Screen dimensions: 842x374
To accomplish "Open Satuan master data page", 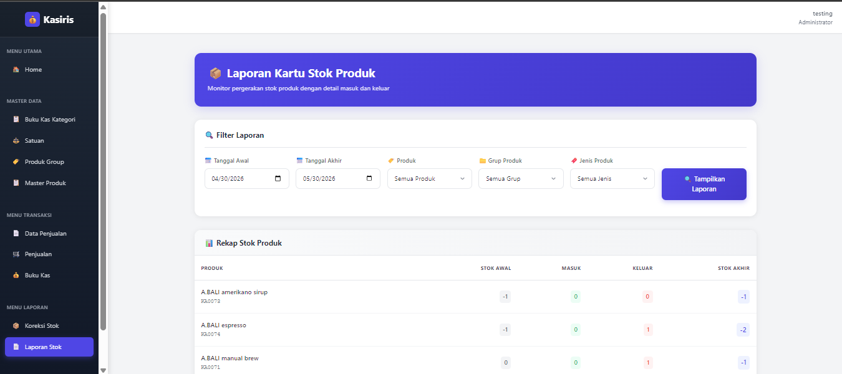I will 49,141.
